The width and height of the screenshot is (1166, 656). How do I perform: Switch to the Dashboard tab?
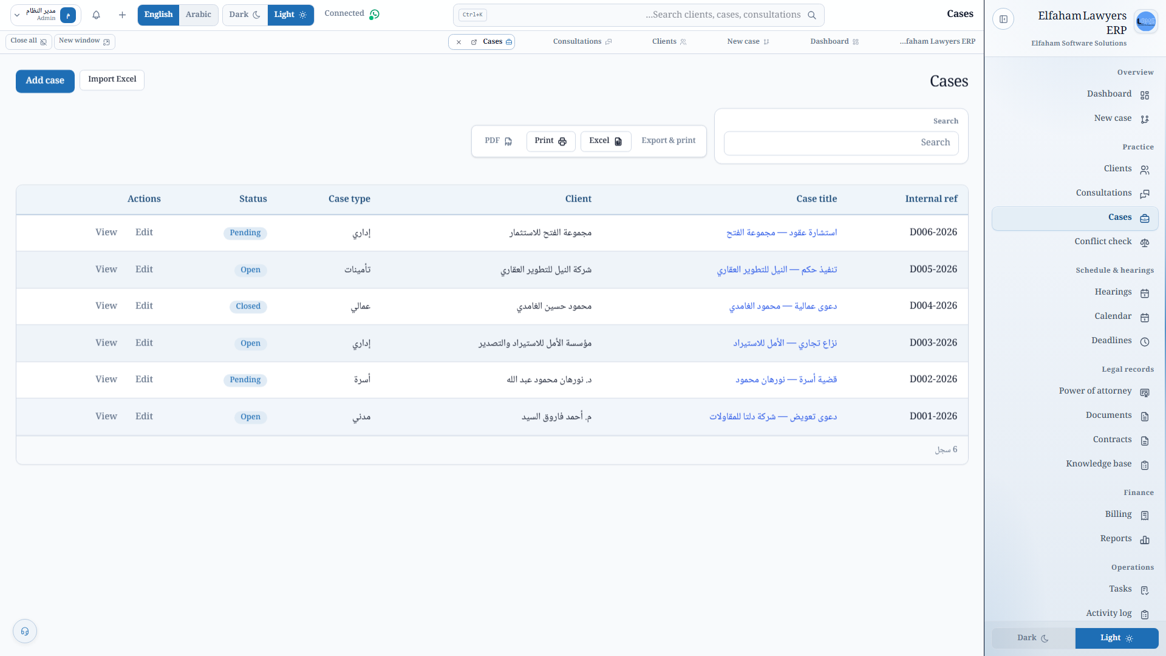(834, 42)
